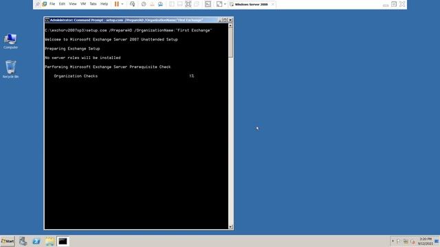This screenshot has width=440, height=247.
Task: Open the Computer desktop icon
Action: point(10,41)
